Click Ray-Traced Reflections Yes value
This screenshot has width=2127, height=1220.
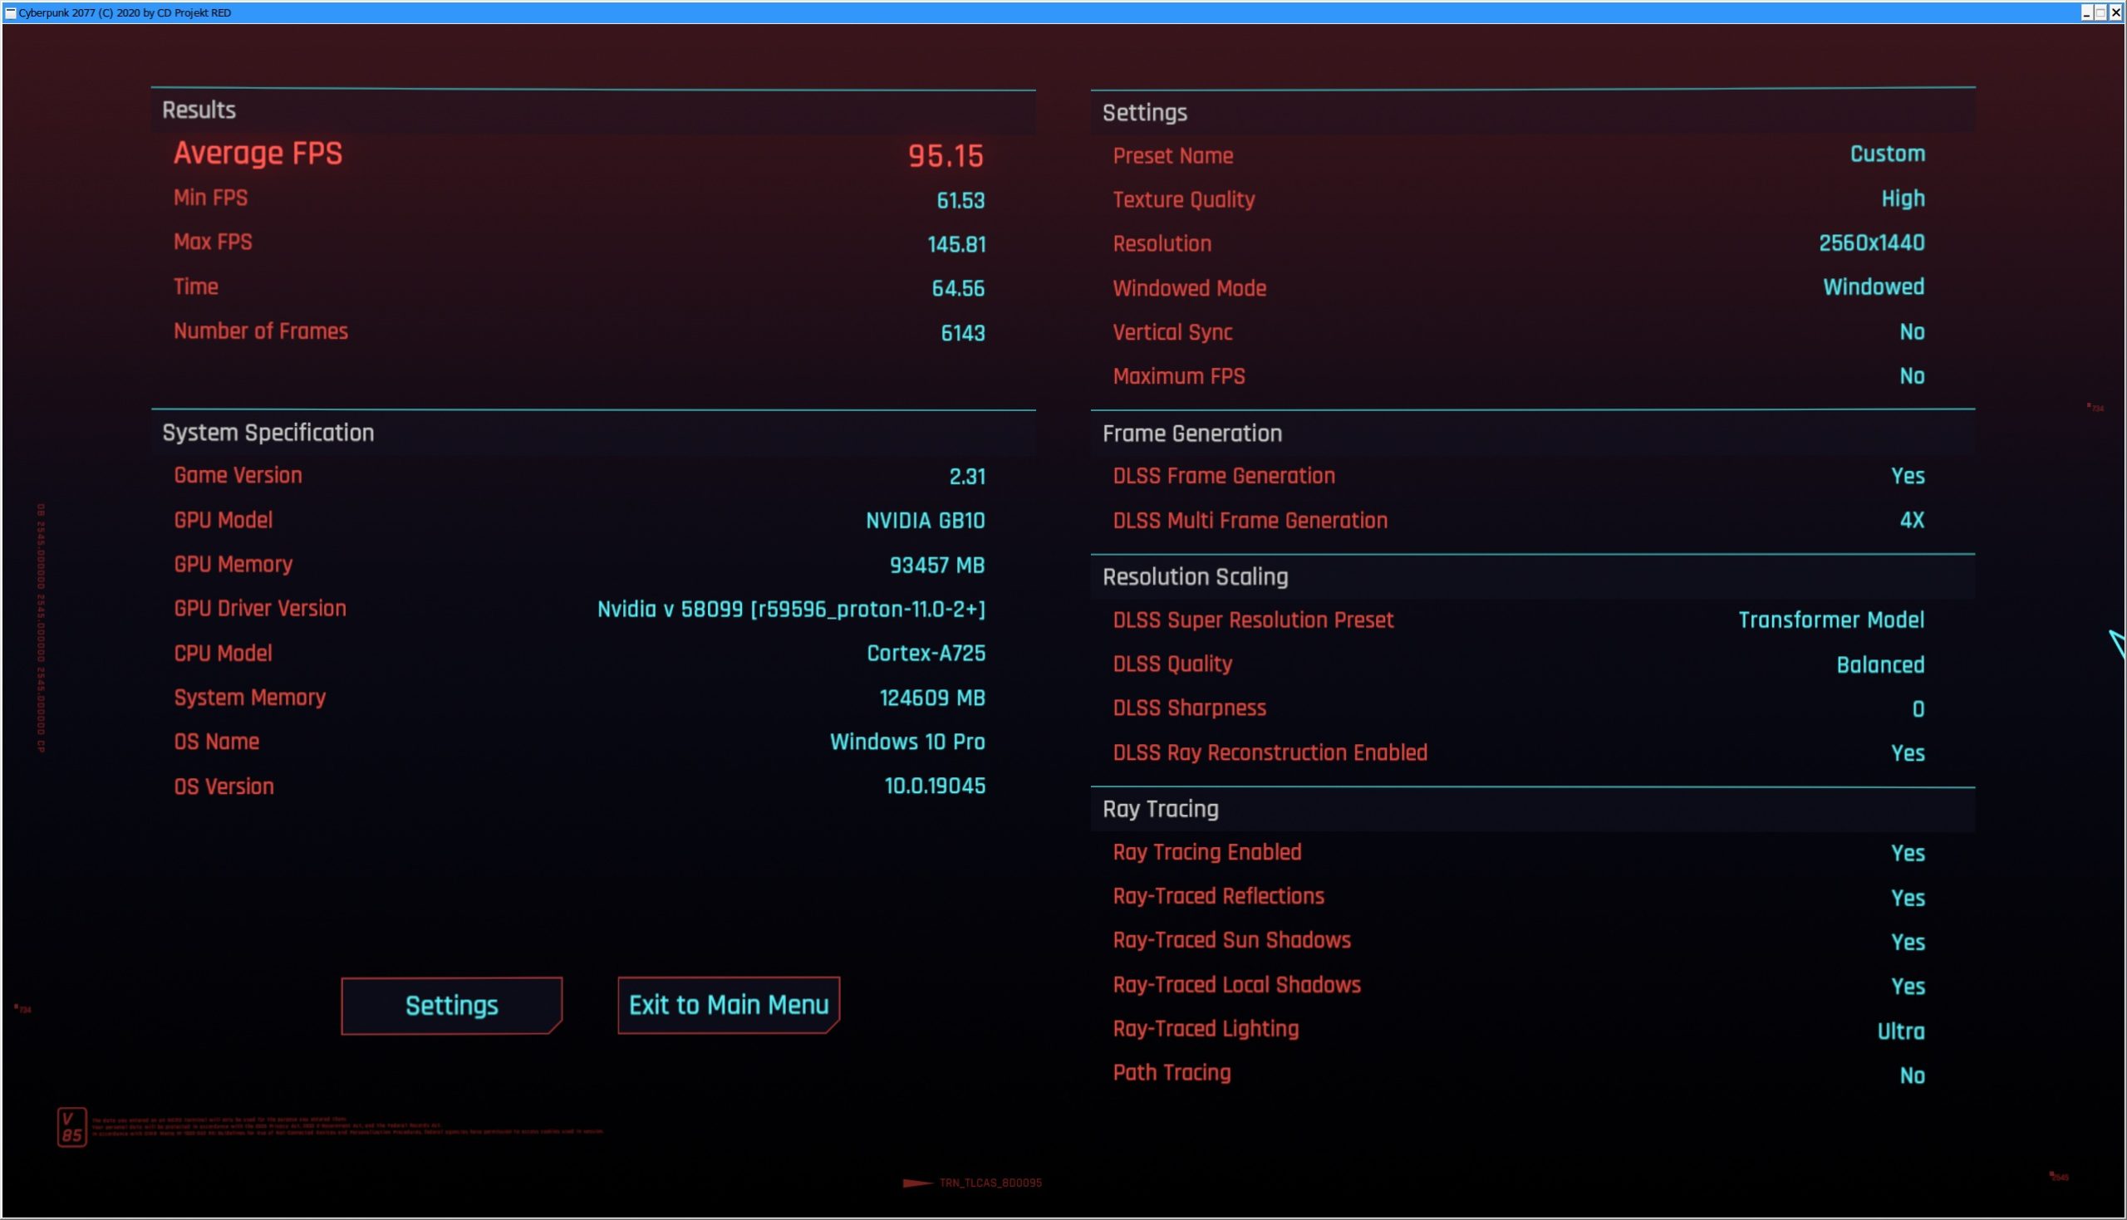pos(1908,899)
